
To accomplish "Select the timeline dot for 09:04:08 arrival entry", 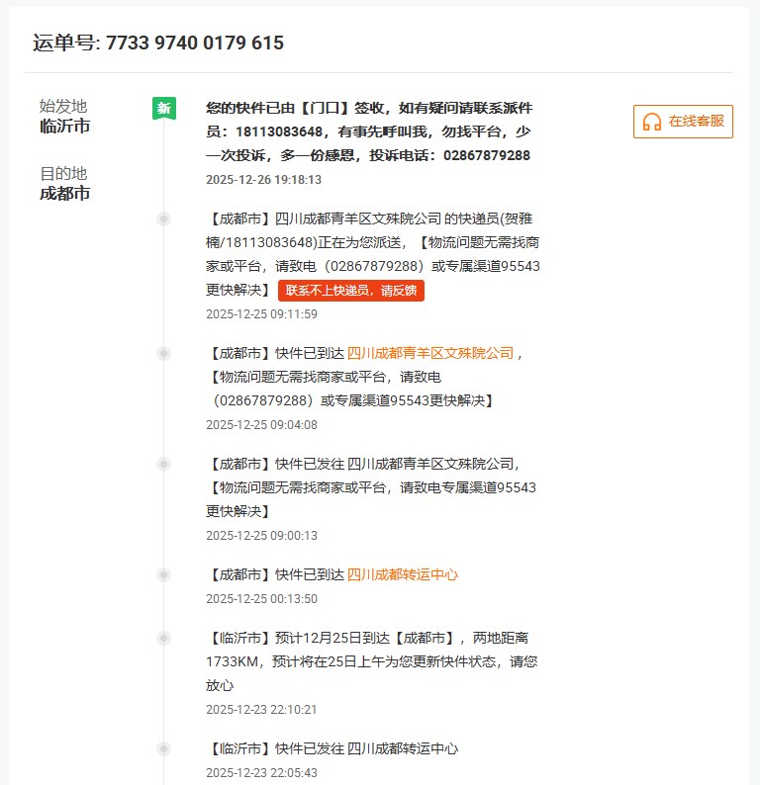I will click(163, 354).
